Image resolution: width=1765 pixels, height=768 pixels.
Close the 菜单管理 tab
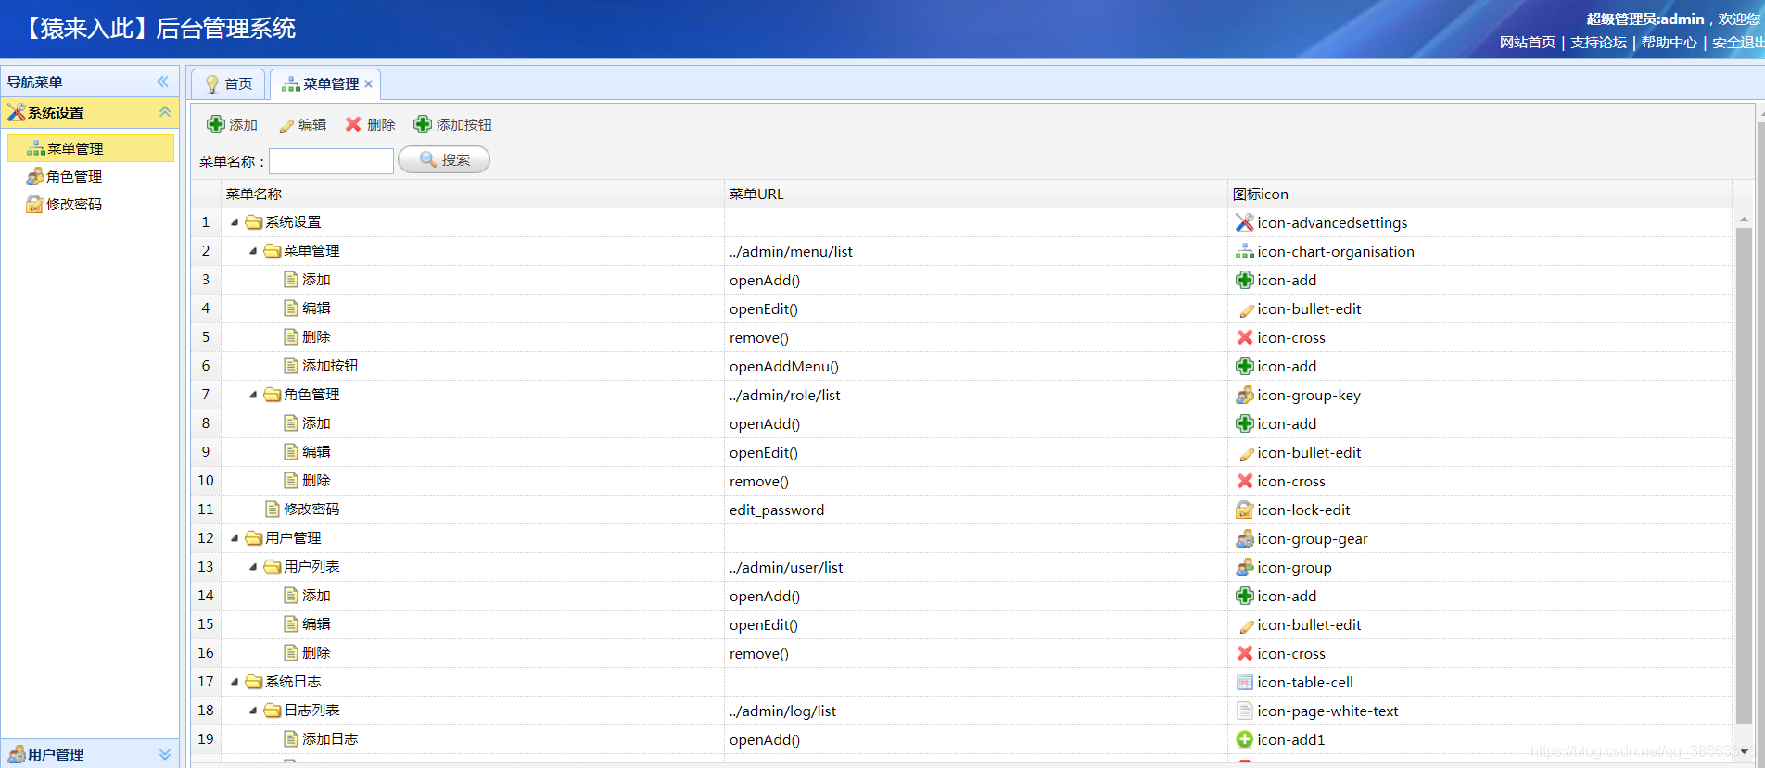(x=369, y=84)
